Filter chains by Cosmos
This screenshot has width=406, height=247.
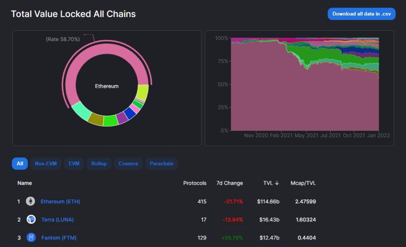point(128,164)
